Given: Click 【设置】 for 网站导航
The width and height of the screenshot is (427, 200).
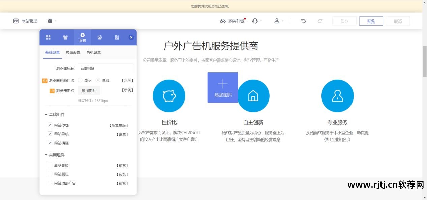Looking at the screenshot, I should [x=122, y=134].
